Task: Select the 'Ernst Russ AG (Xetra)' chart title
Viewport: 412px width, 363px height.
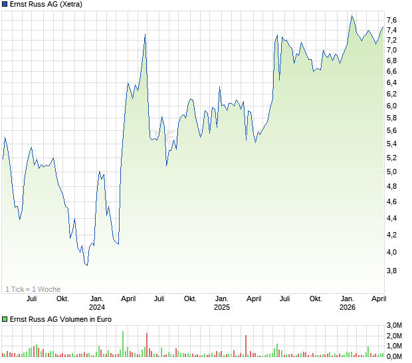Action: tap(46, 4)
